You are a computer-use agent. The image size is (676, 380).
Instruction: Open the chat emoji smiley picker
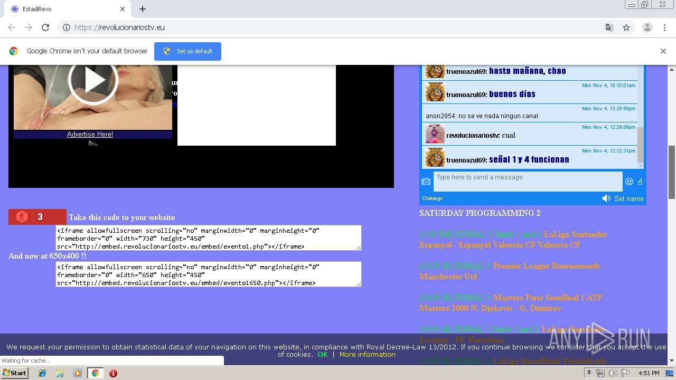tap(629, 182)
